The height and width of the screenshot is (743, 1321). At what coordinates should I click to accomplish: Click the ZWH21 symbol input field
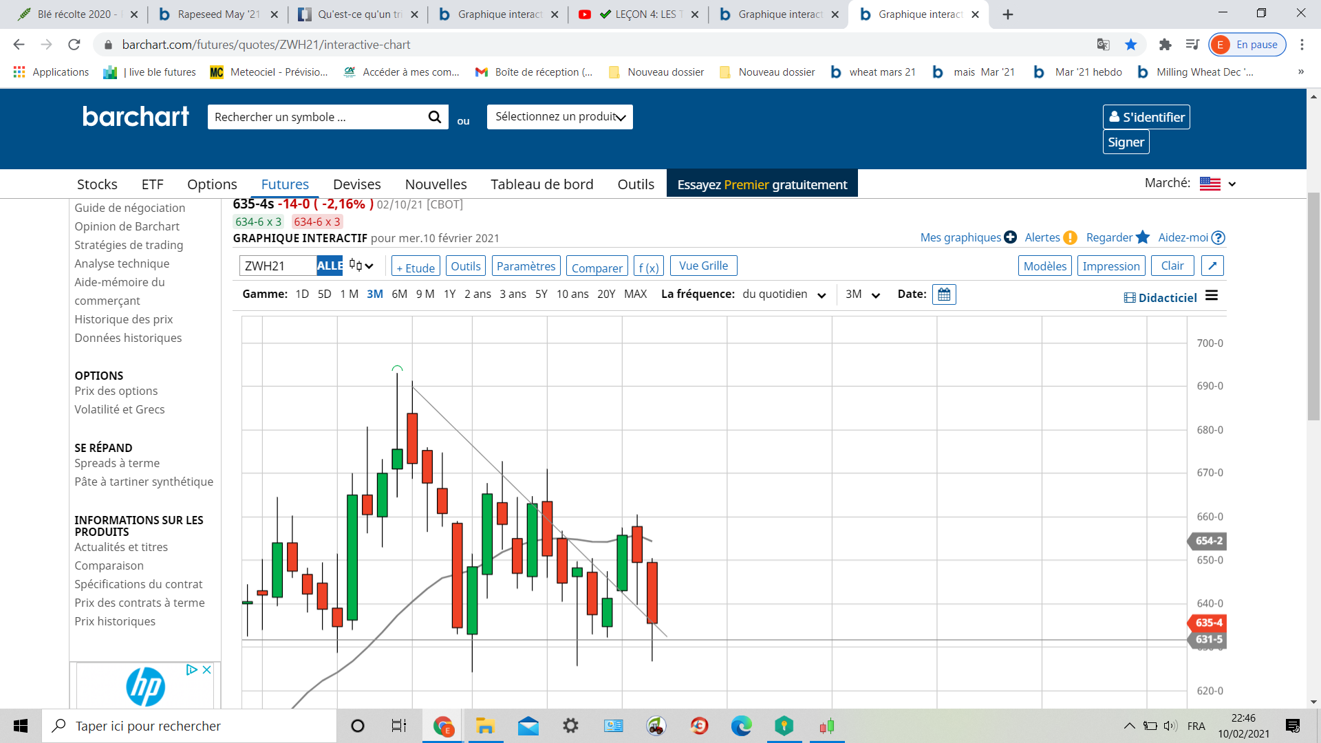(277, 266)
